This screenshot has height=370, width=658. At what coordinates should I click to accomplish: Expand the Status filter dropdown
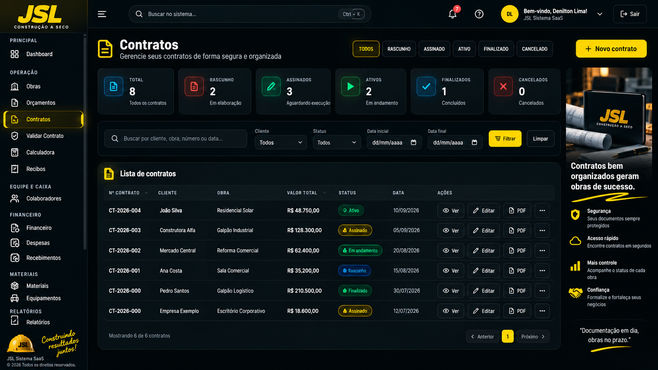tap(336, 142)
